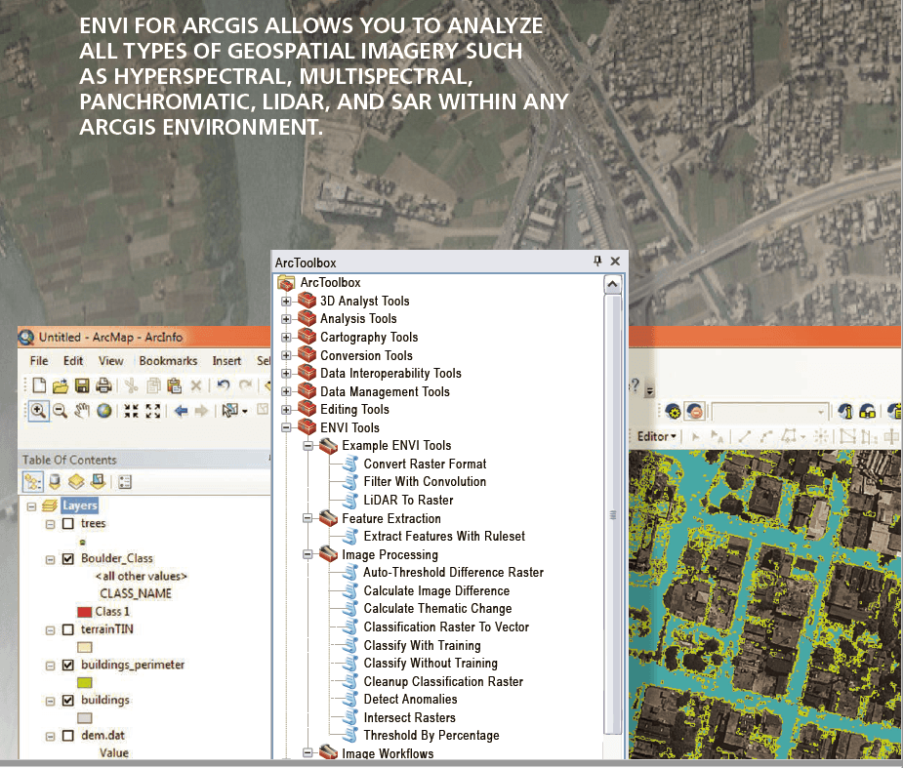This screenshot has height=768, width=903.
Task: Click the Full Extent globe icon
Action: pos(104,411)
